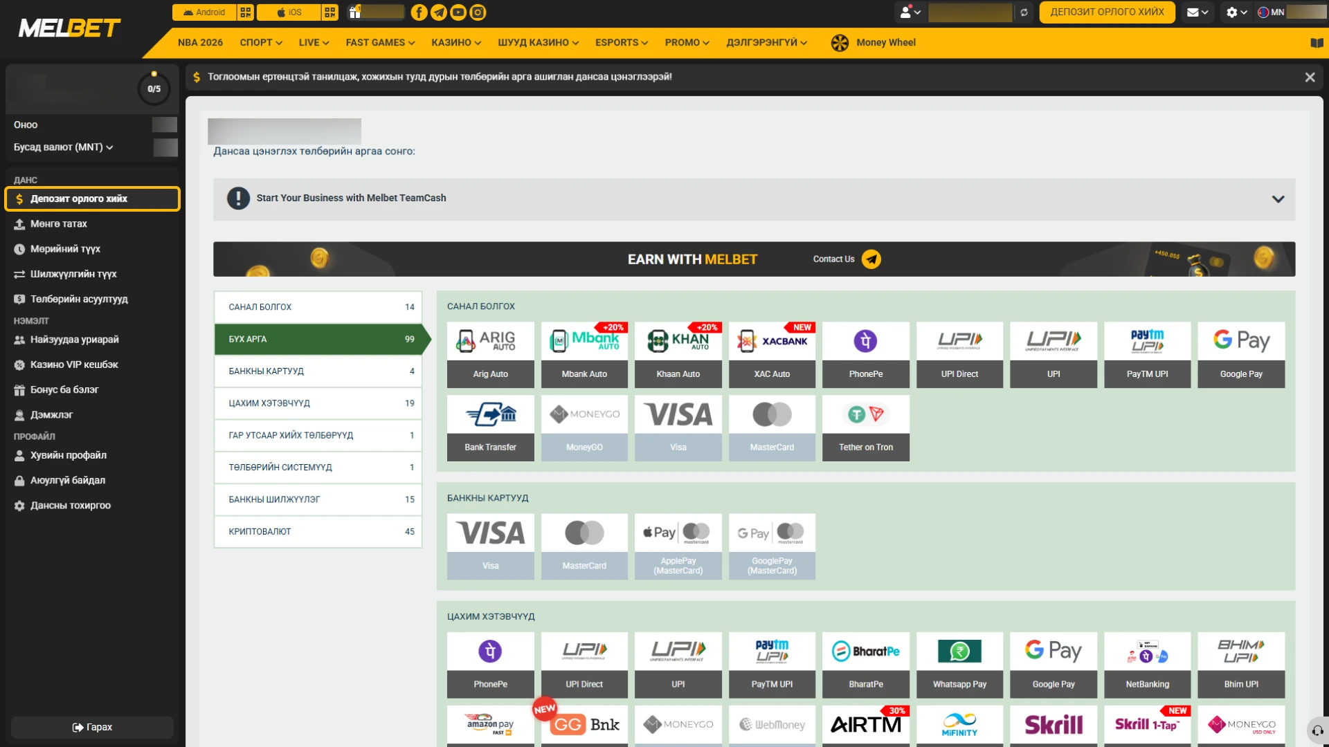The width and height of the screenshot is (1329, 747).
Task: Open the Telegram social icon
Action: pyautogui.click(x=439, y=12)
